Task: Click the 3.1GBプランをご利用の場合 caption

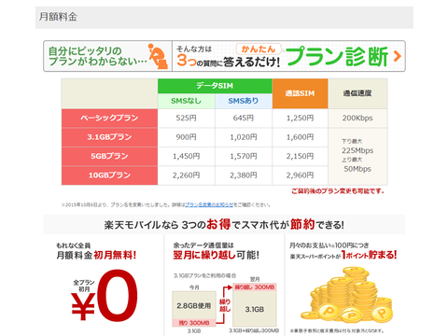Action: pos(204,275)
